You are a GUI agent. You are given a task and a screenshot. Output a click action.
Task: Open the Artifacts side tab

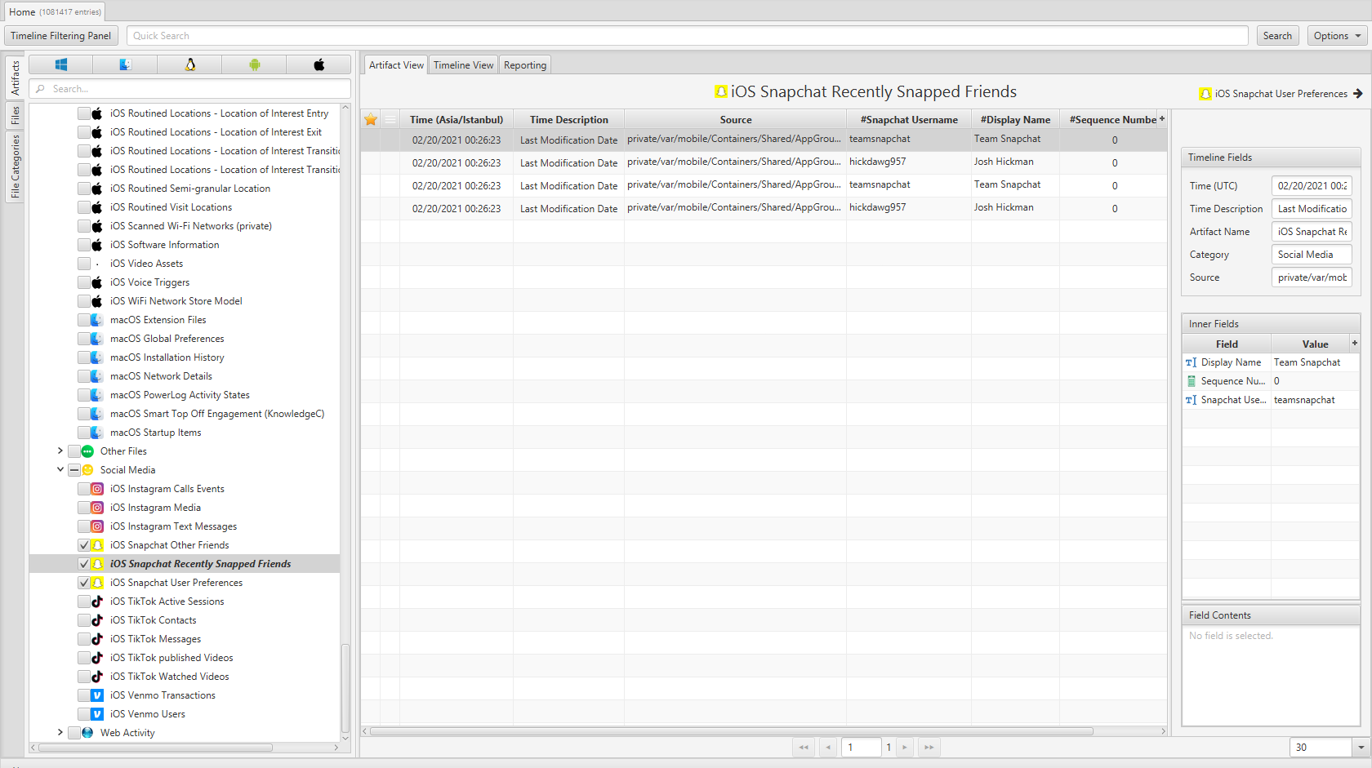pyautogui.click(x=15, y=78)
